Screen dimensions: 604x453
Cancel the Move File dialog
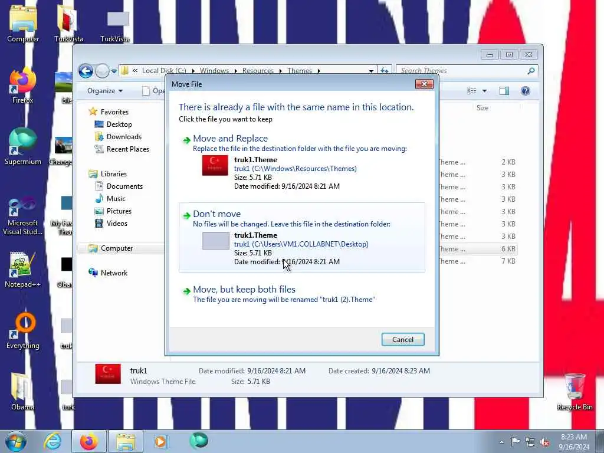tap(403, 339)
